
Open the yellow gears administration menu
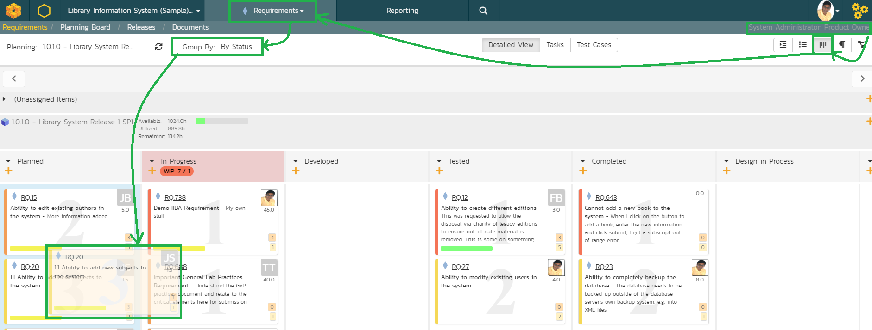[859, 10]
